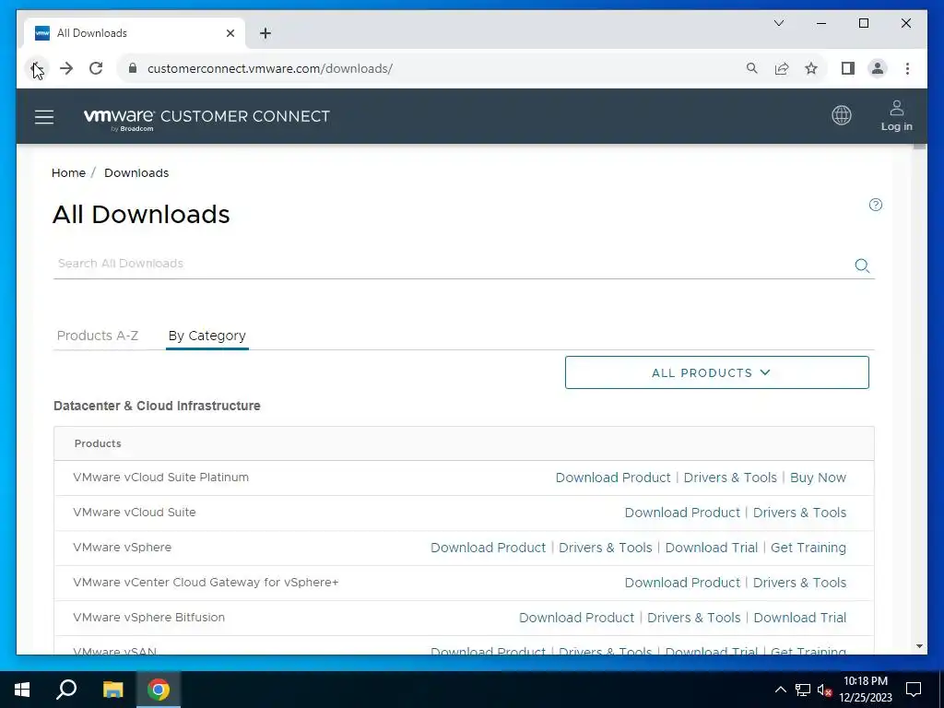
Task: Click the VMware Customer Connect logo
Action: pos(206,118)
